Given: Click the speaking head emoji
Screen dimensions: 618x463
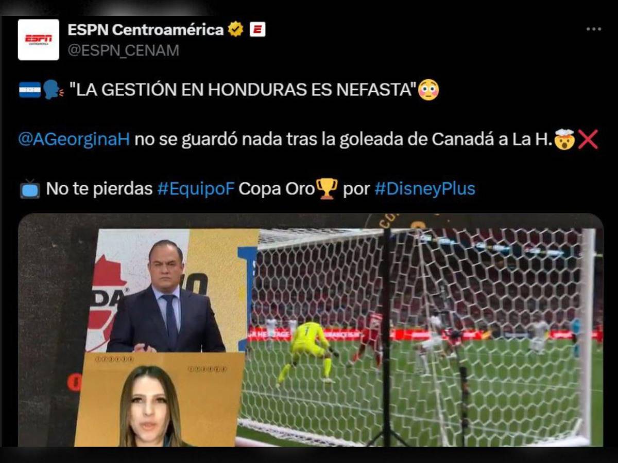Looking at the screenshot, I should [53, 91].
